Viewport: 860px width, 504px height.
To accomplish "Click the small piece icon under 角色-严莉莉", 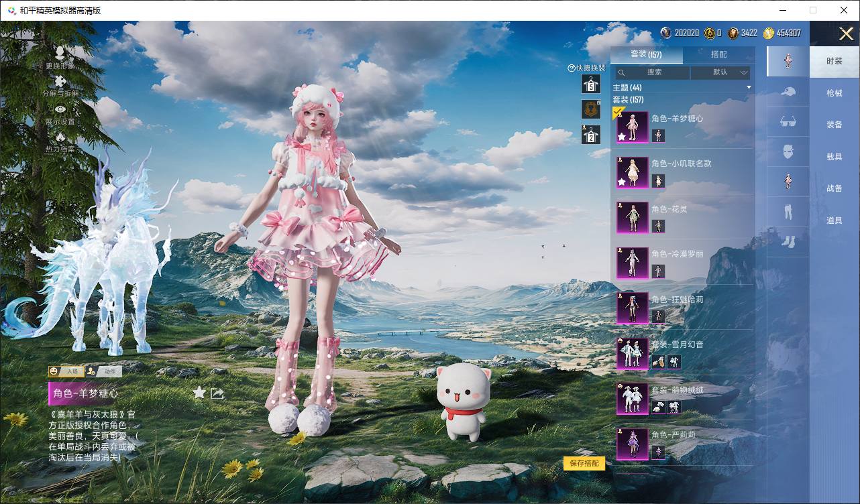I will 658,452.
